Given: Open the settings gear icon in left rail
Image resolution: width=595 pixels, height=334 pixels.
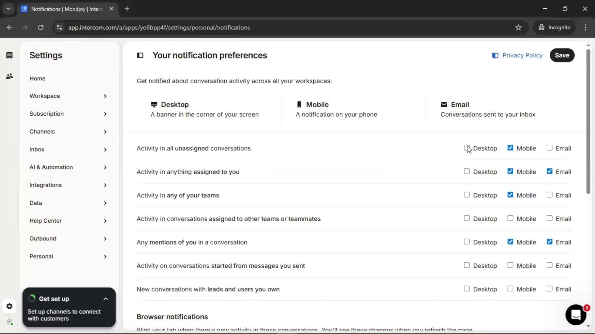Looking at the screenshot, I should pos(9,306).
